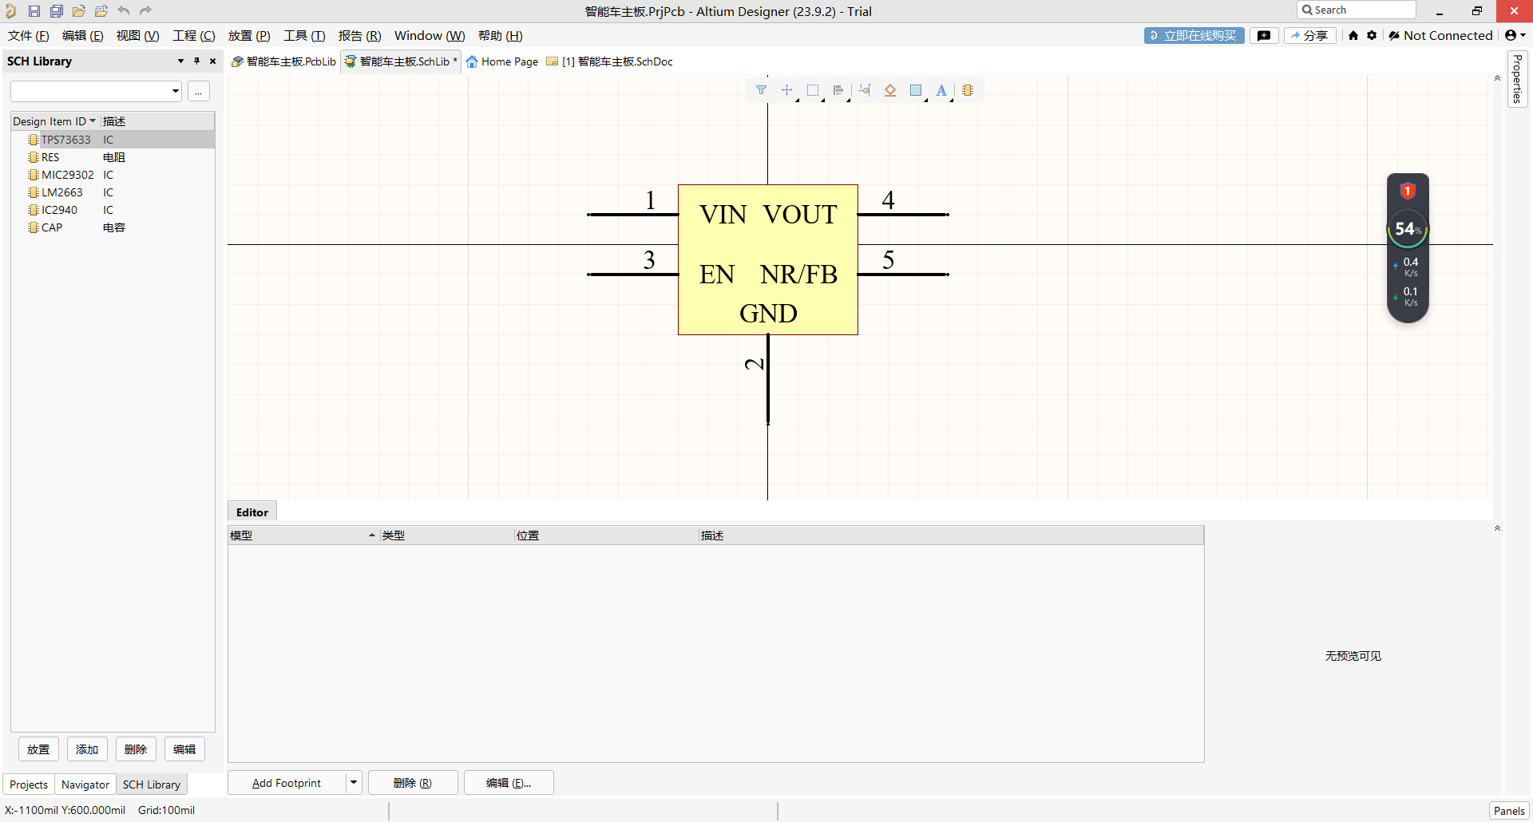Image resolution: width=1533 pixels, height=822 pixels.
Task: Click the 添加 button under component list
Action: pos(87,749)
